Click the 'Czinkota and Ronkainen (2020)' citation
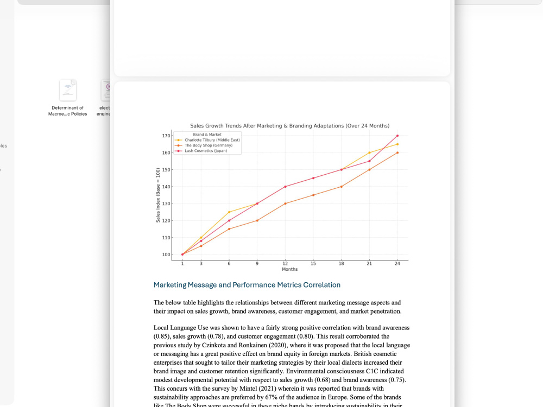 pos(244,345)
